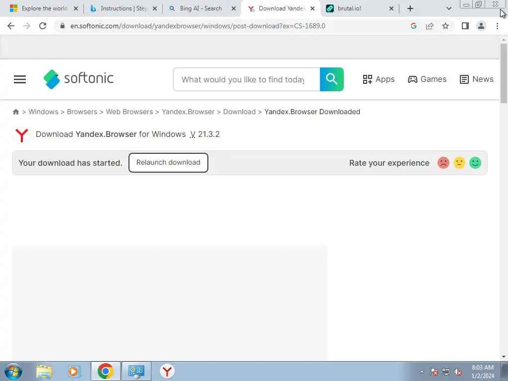Screen dimensions: 508x381
Task: Rate experience with the sad red face
Action: click(443, 163)
